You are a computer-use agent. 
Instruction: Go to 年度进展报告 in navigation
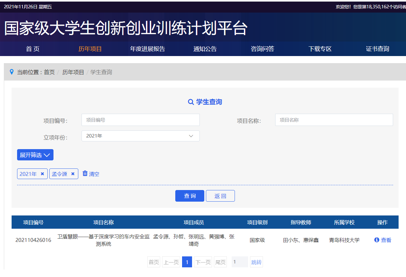[147, 49]
